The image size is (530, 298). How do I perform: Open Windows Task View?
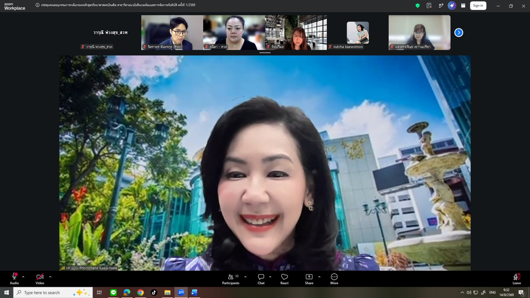tap(99, 292)
